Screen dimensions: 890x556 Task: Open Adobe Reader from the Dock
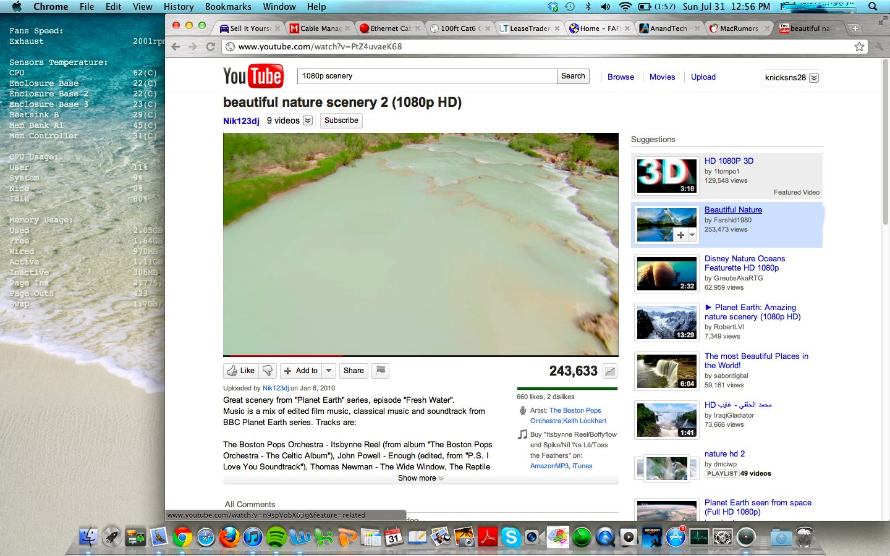488,537
